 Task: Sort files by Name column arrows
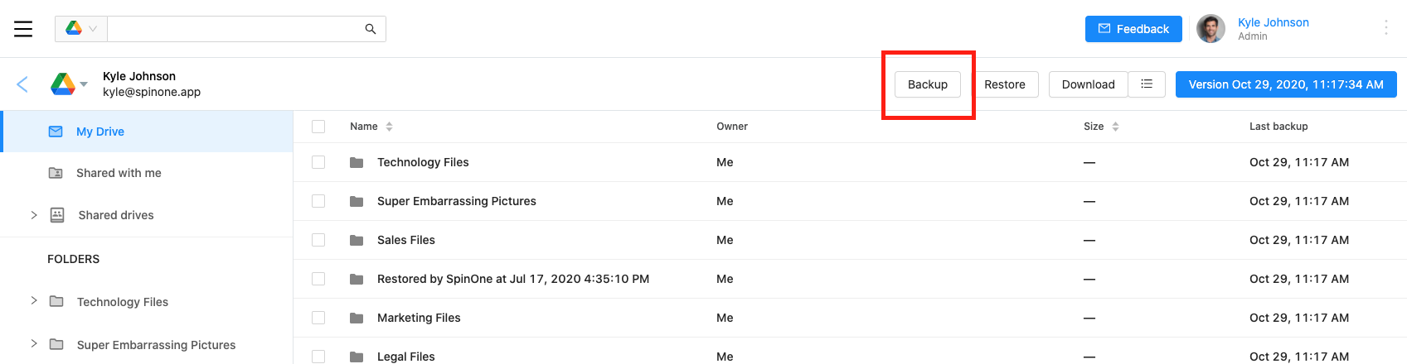(x=389, y=127)
